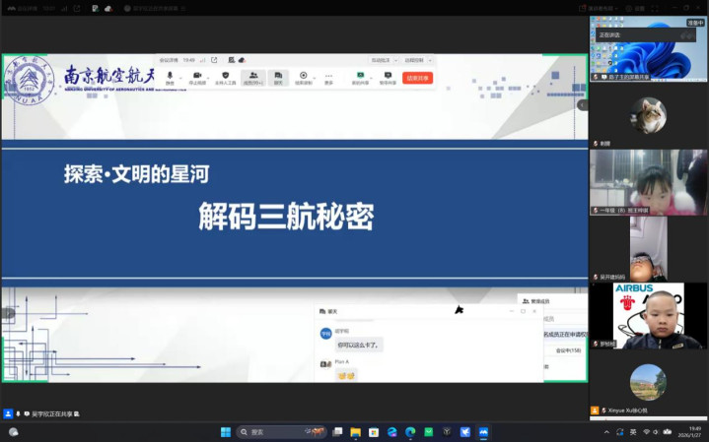709x442 pixels.
Task: Open recording options arrow beside record button
Action: (317, 78)
